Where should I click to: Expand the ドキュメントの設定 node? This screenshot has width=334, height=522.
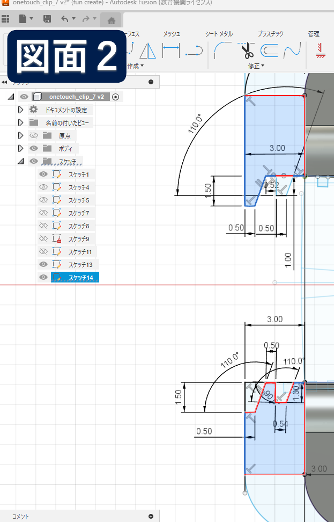point(21,110)
